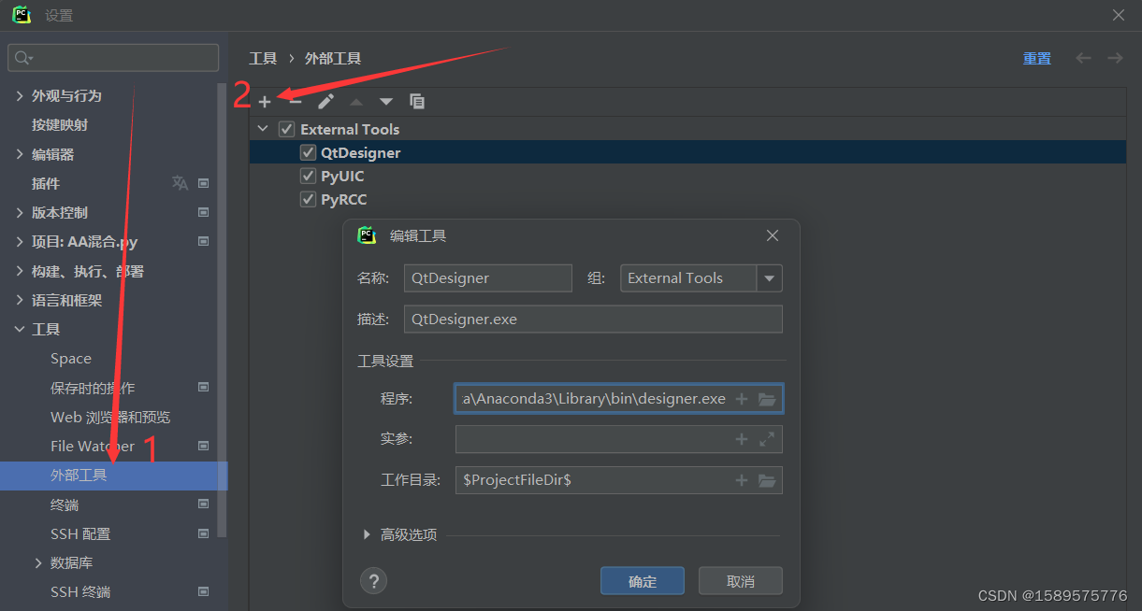Select Space under 工具

(x=71, y=359)
